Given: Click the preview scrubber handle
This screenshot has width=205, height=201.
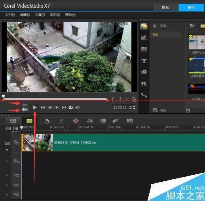Looking at the screenshot, I should pyautogui.click(x=3, y=96).
